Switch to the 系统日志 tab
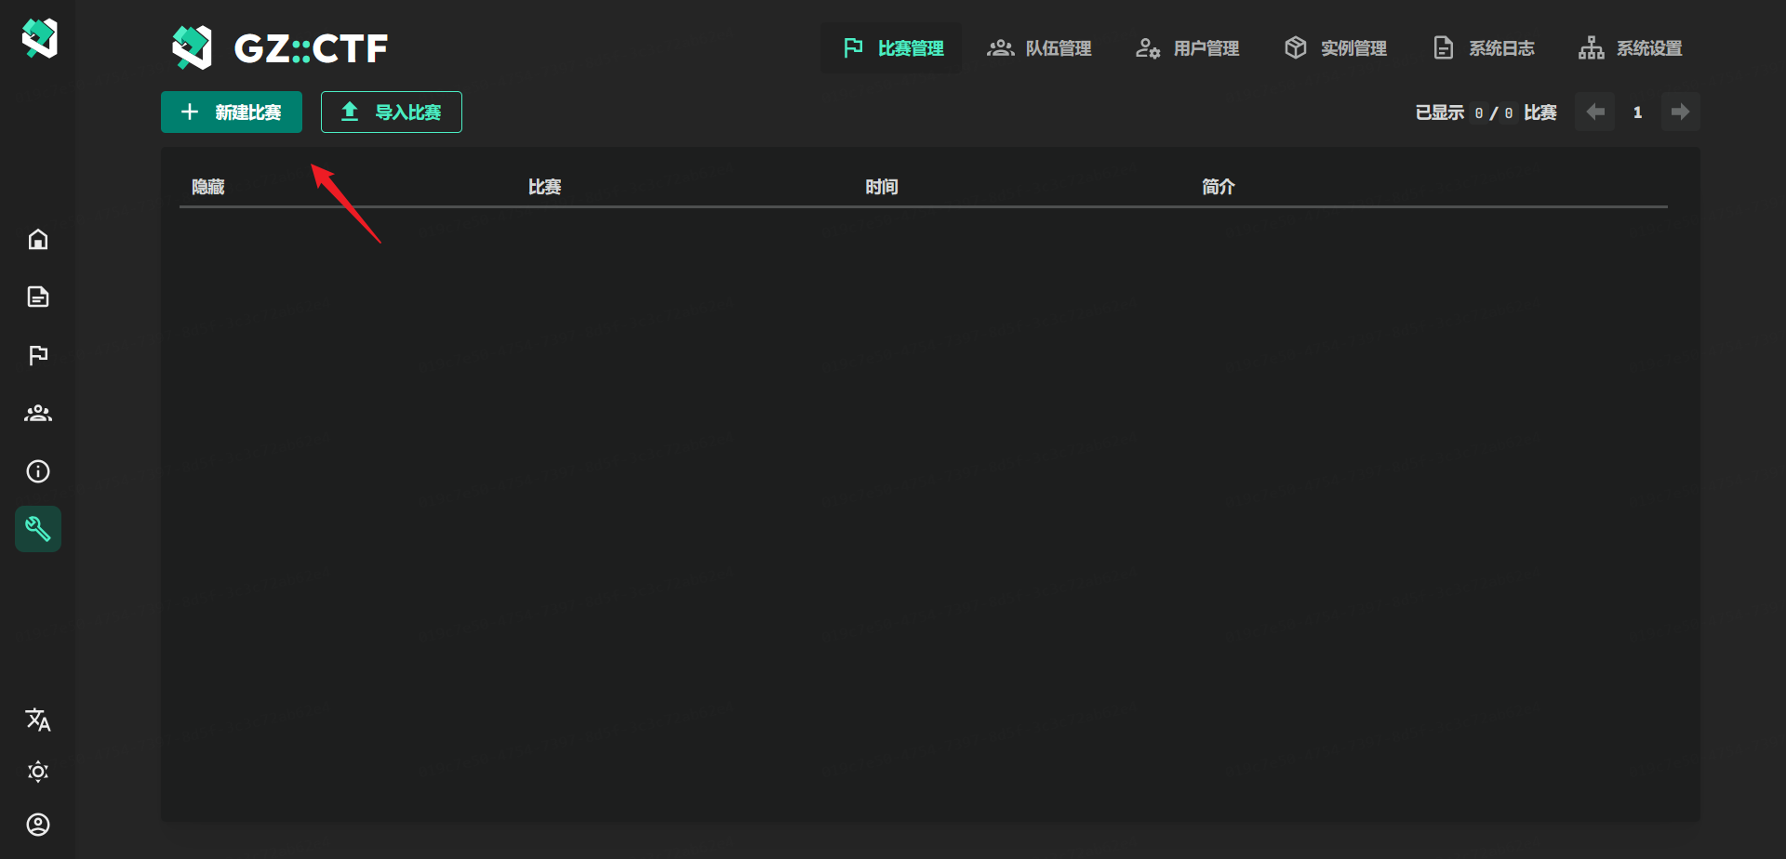The image size is (1786, 859). coord(1483,48)
